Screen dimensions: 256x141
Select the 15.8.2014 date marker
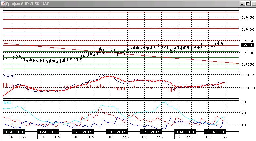click(151, 132)
